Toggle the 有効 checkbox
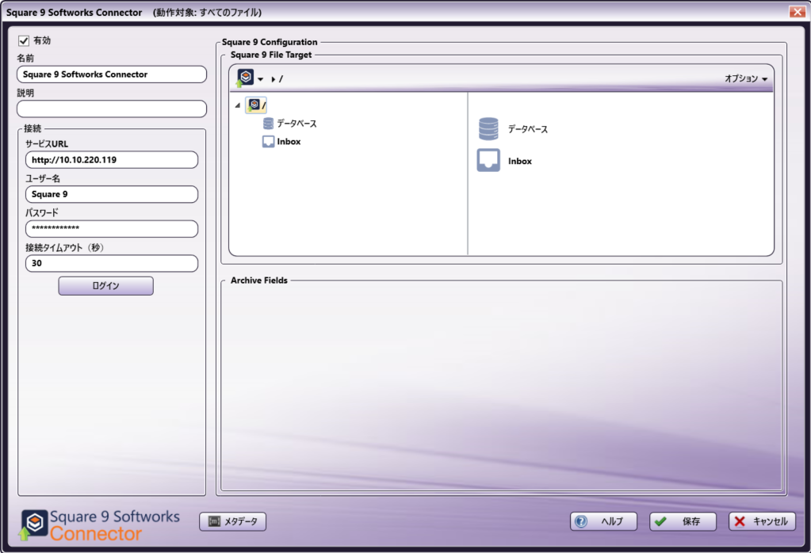 [24, 40]
